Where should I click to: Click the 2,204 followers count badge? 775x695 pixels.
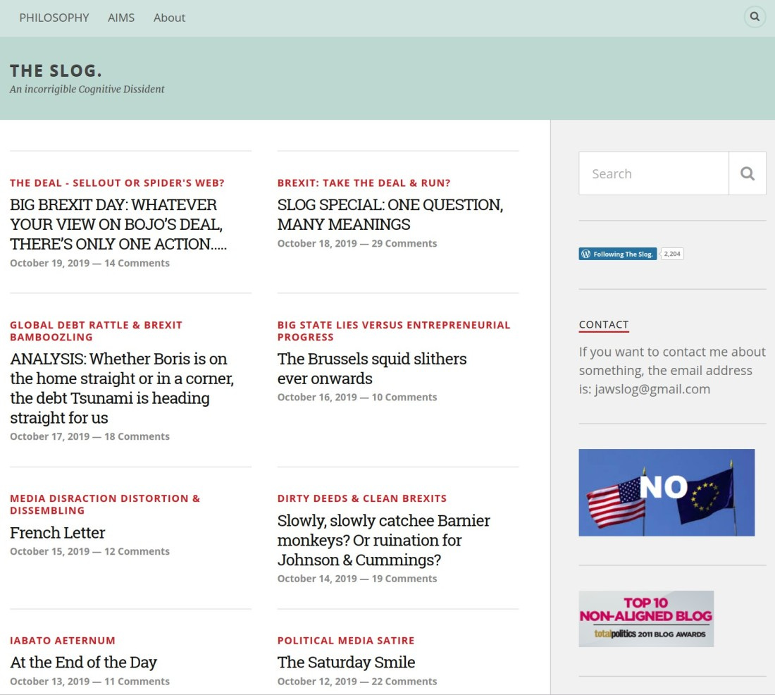click(671, 254)
